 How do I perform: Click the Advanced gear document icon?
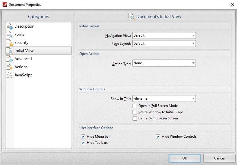pos(9,59)
